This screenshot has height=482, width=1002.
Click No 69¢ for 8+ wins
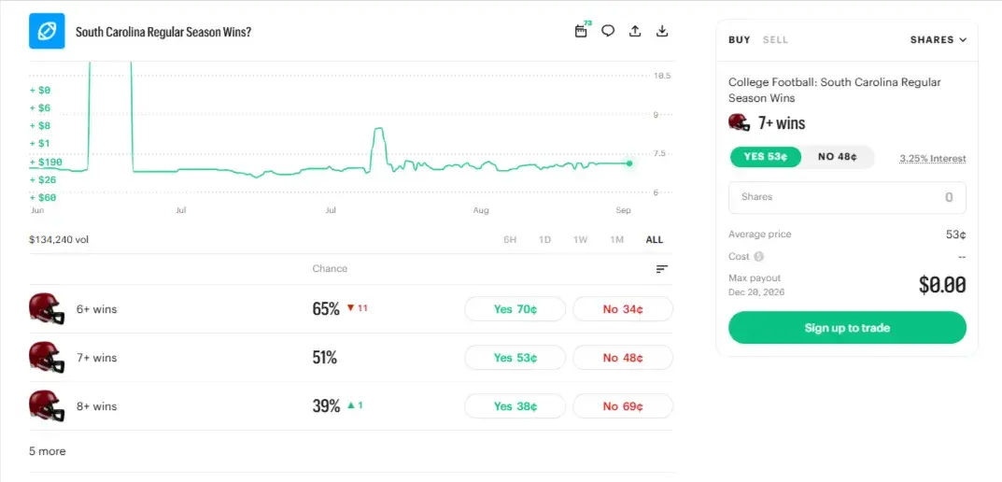[623, 406]
